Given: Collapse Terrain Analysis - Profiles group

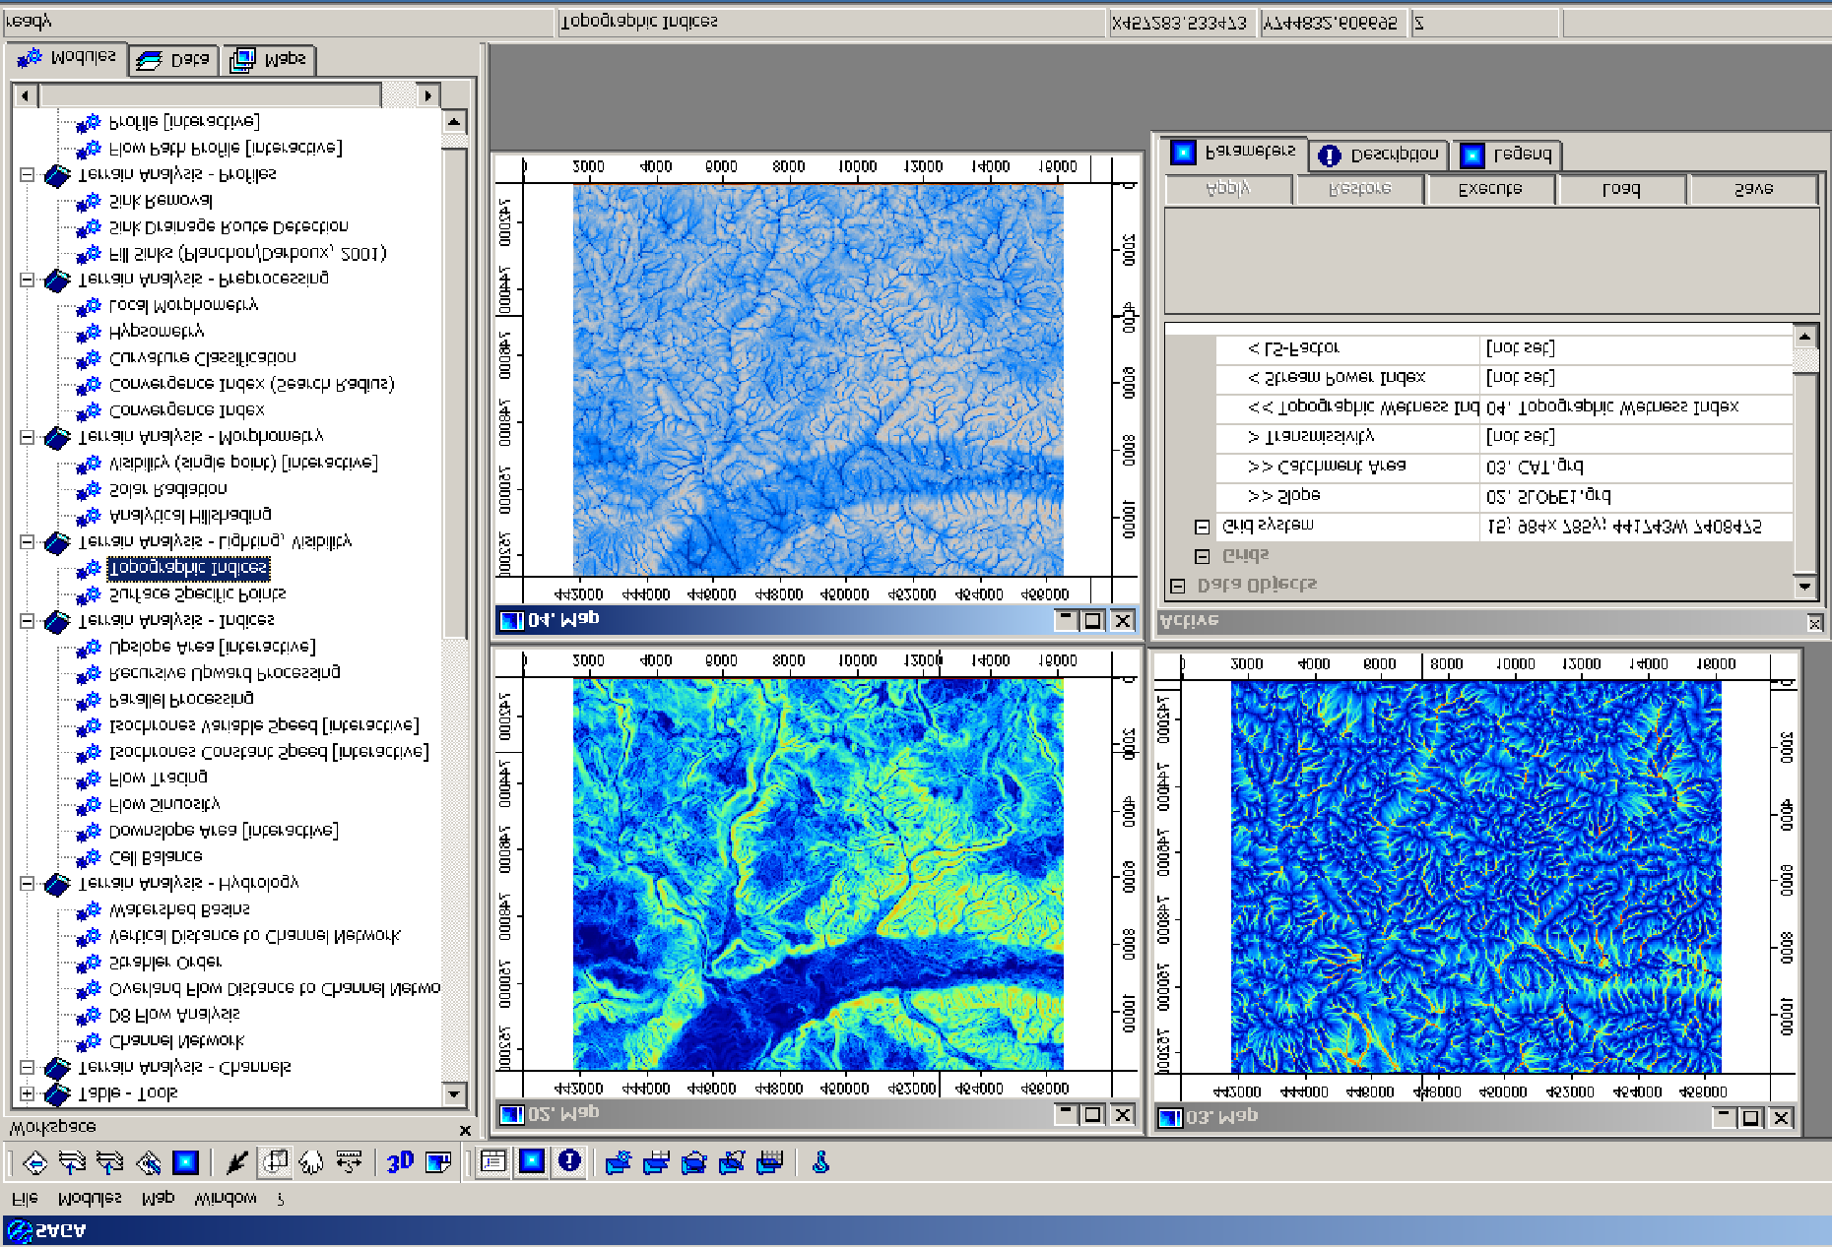Looking at the screenshot, I should coord(28,174).
